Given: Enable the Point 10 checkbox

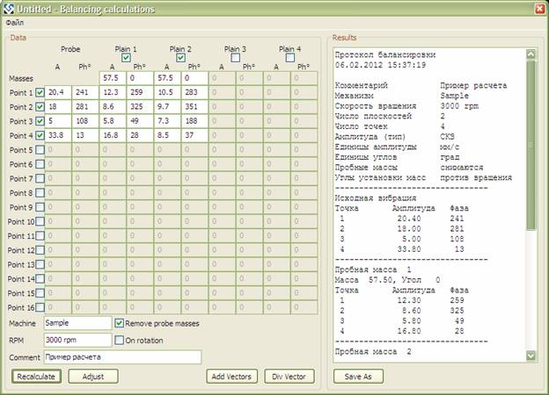Looking at the screenshot, I should [x=40, y=221].
